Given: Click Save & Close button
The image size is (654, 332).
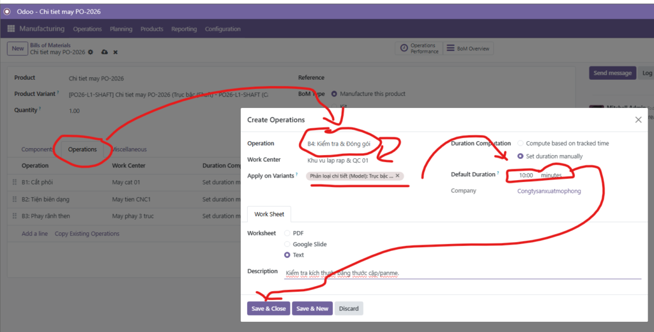Looking at the screenshot, I should point(268,308).
